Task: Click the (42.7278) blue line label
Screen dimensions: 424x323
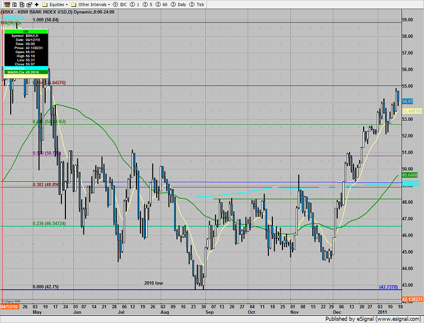Action: pyautogui.click(x=388, y=287)
